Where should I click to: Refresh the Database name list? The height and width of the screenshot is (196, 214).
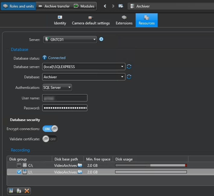(x=129, y=77)
